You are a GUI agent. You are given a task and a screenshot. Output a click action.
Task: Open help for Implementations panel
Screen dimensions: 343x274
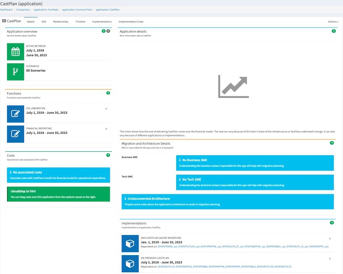pyautogui.click(x=332, y=223)
